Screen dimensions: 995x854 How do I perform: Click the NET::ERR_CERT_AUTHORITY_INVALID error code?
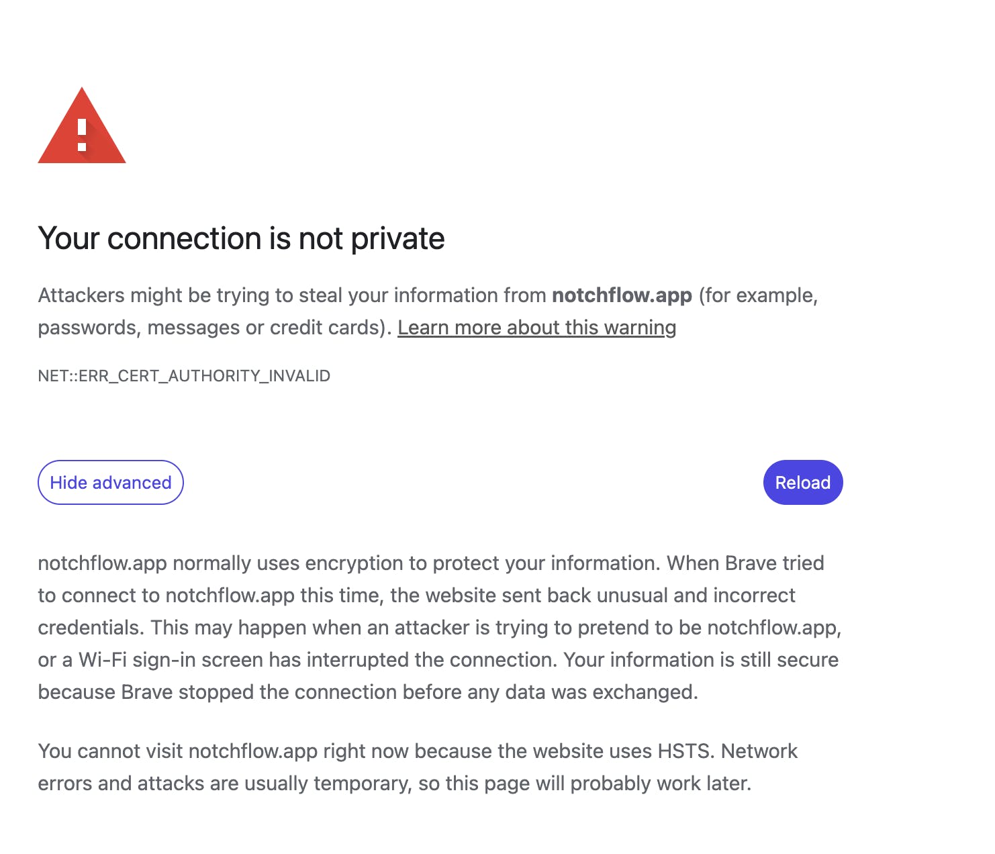(184, 375)
